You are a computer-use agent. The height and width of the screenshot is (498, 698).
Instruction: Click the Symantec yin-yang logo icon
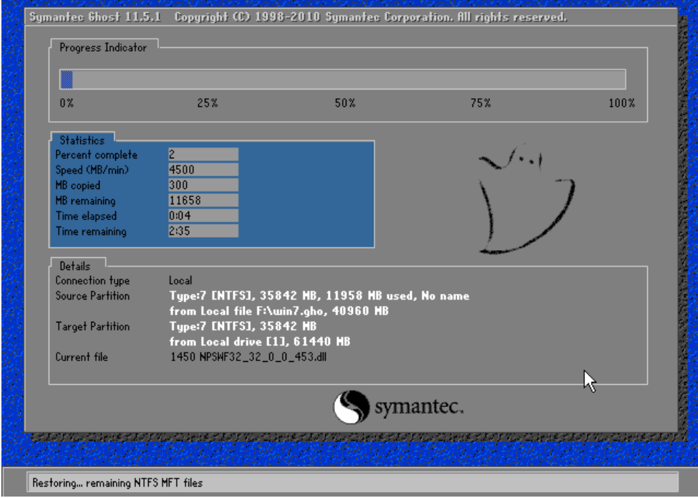(352, 407)
